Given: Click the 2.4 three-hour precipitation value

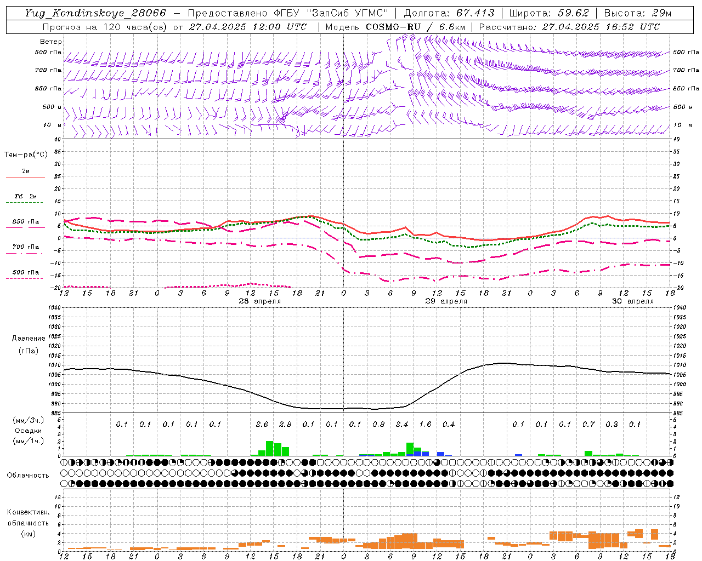Looking at the screenshot, I should click(x=402, y=424).
